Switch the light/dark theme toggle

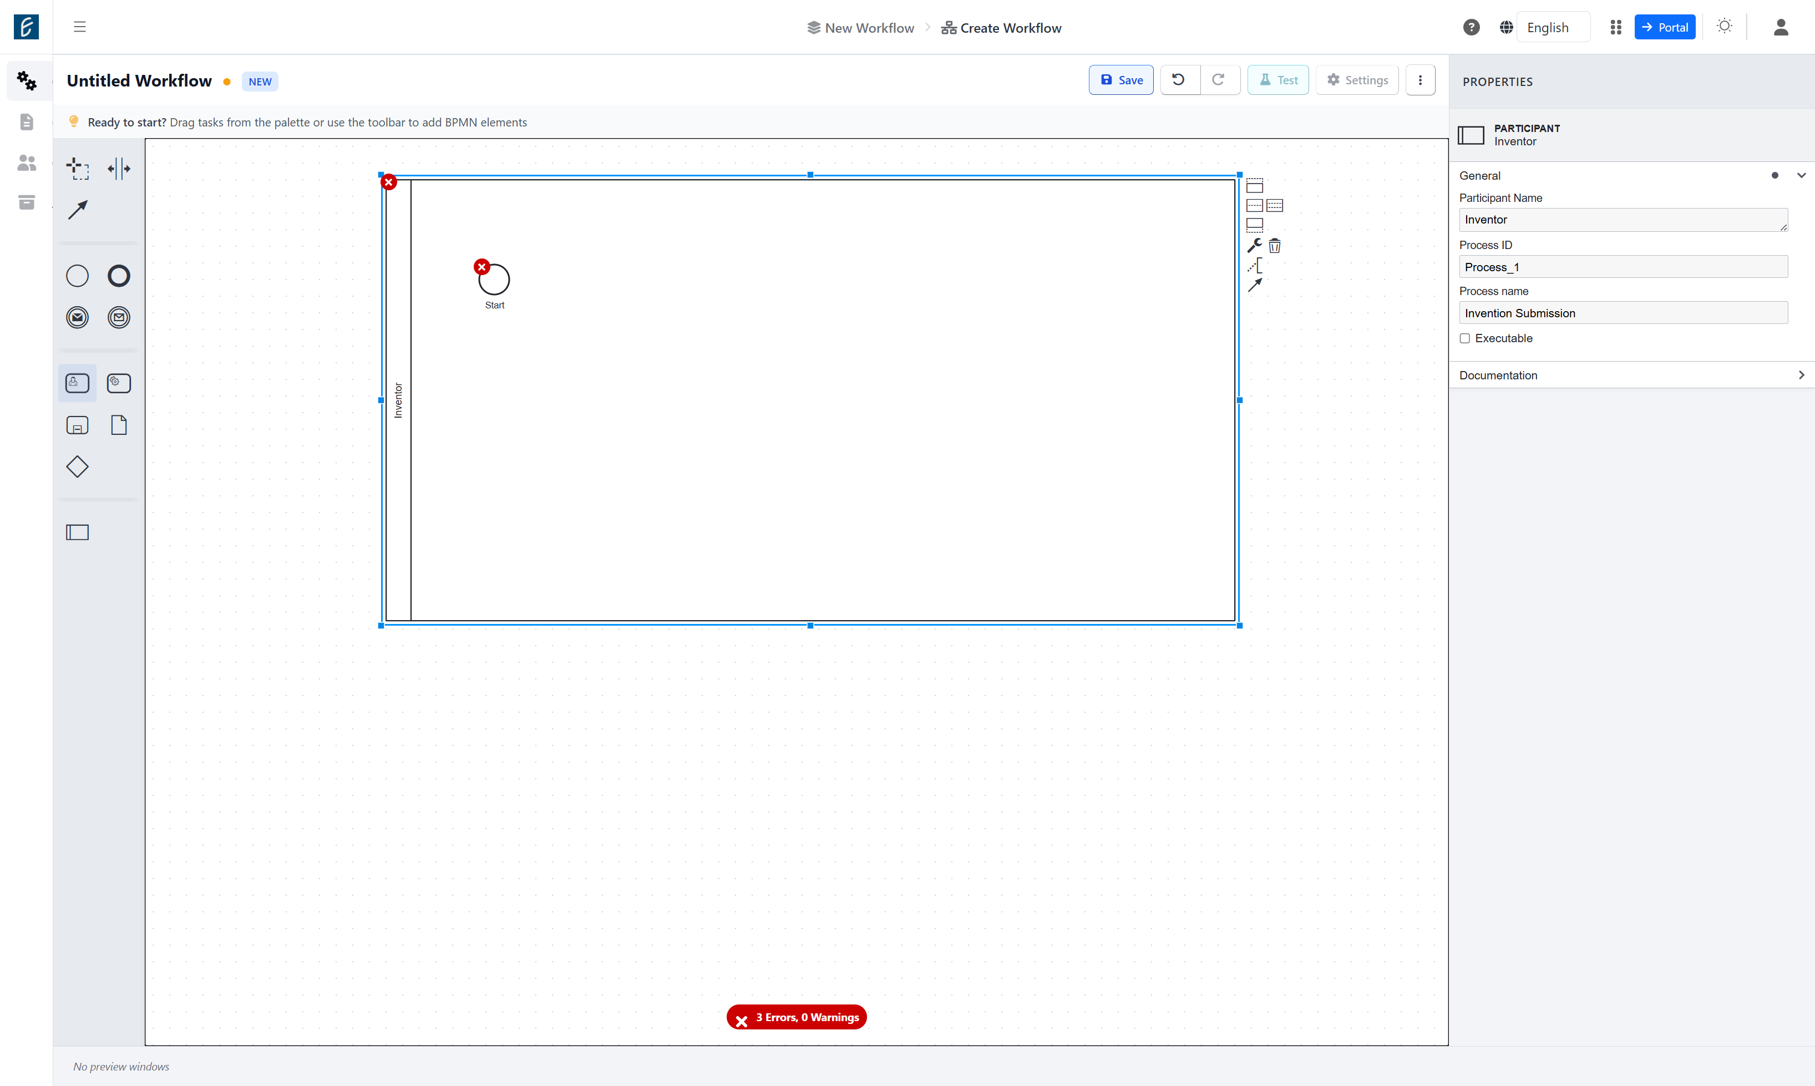(1724, 27)
